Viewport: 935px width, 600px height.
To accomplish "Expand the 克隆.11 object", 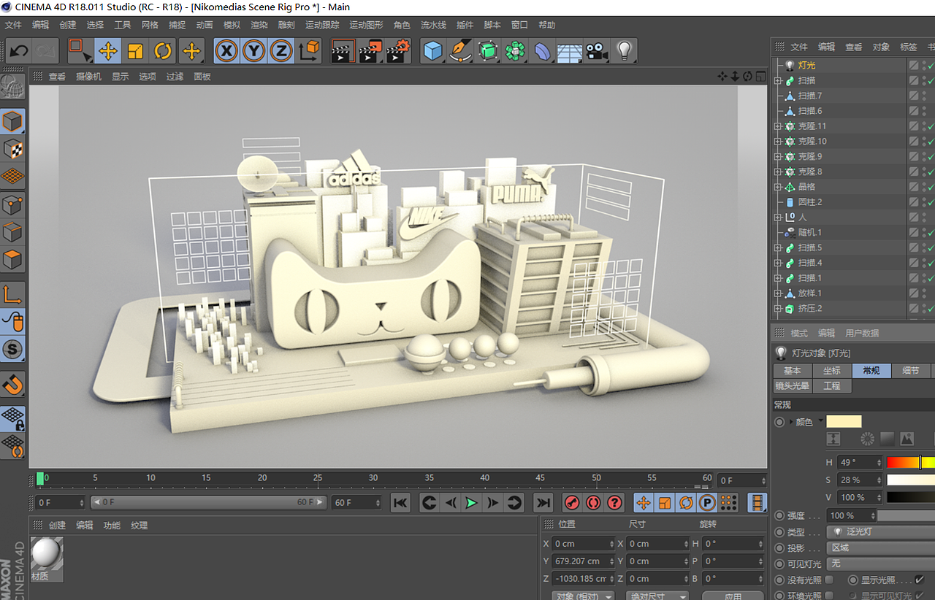I will (x=778, y=126).
